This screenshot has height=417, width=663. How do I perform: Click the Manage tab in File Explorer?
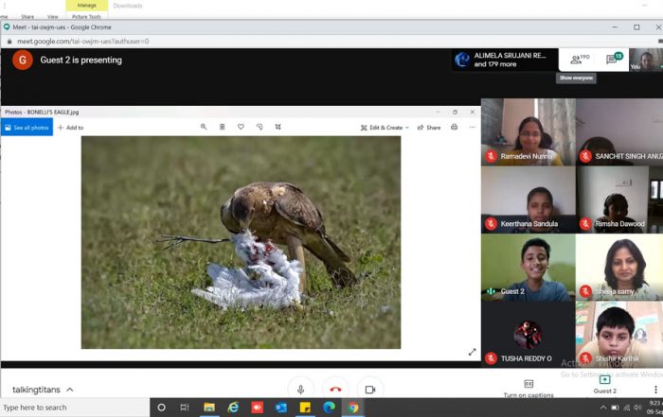point(87,6)
